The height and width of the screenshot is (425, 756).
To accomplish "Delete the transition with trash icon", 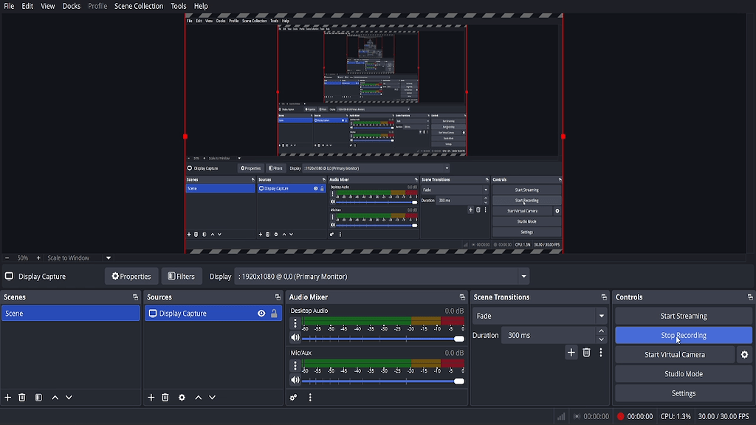I will pos(586,353).
